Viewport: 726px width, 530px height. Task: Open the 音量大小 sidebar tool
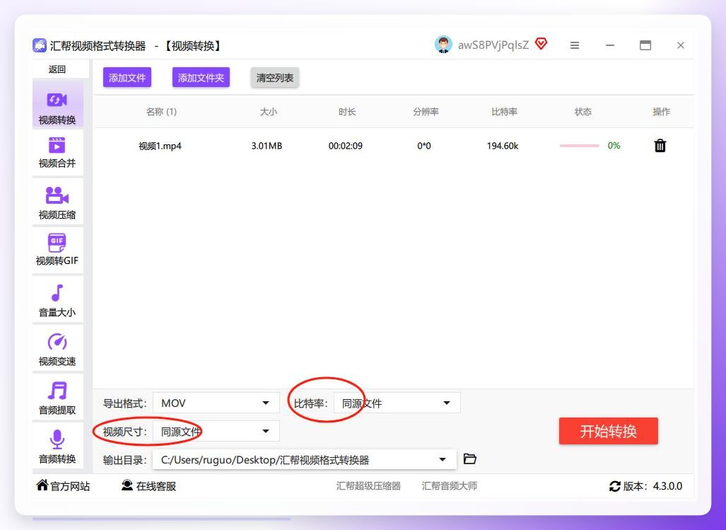pos(57,299)
